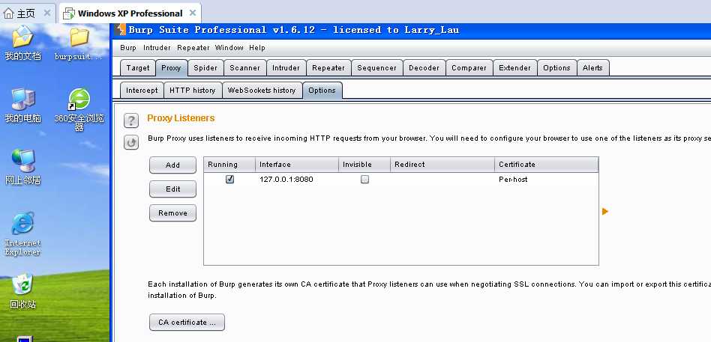This screenshot has width=711, height=342.
Task: Switch to the Spider tab
Action: (205, 68)
